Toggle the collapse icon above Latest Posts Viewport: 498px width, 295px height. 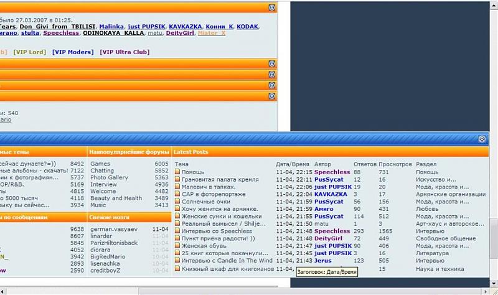tap(482, 139)
